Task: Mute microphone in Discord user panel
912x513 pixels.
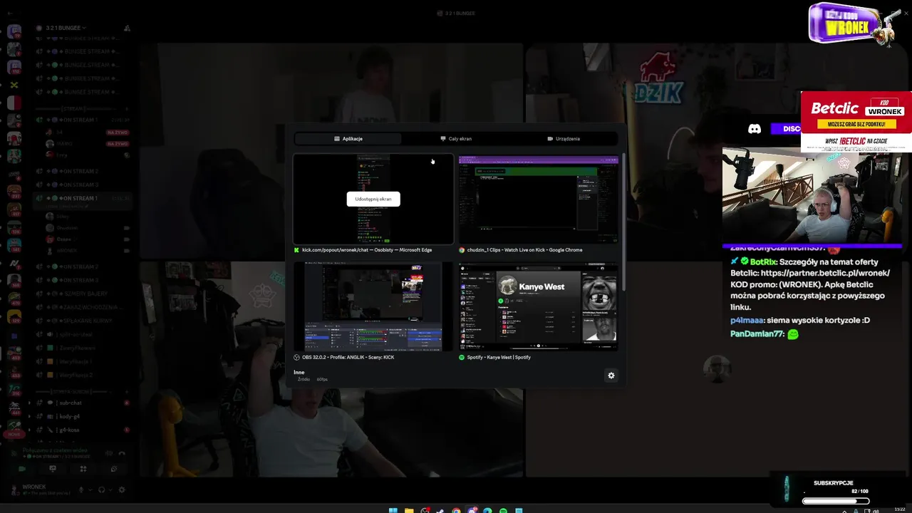Action: (x=81, y=489)
